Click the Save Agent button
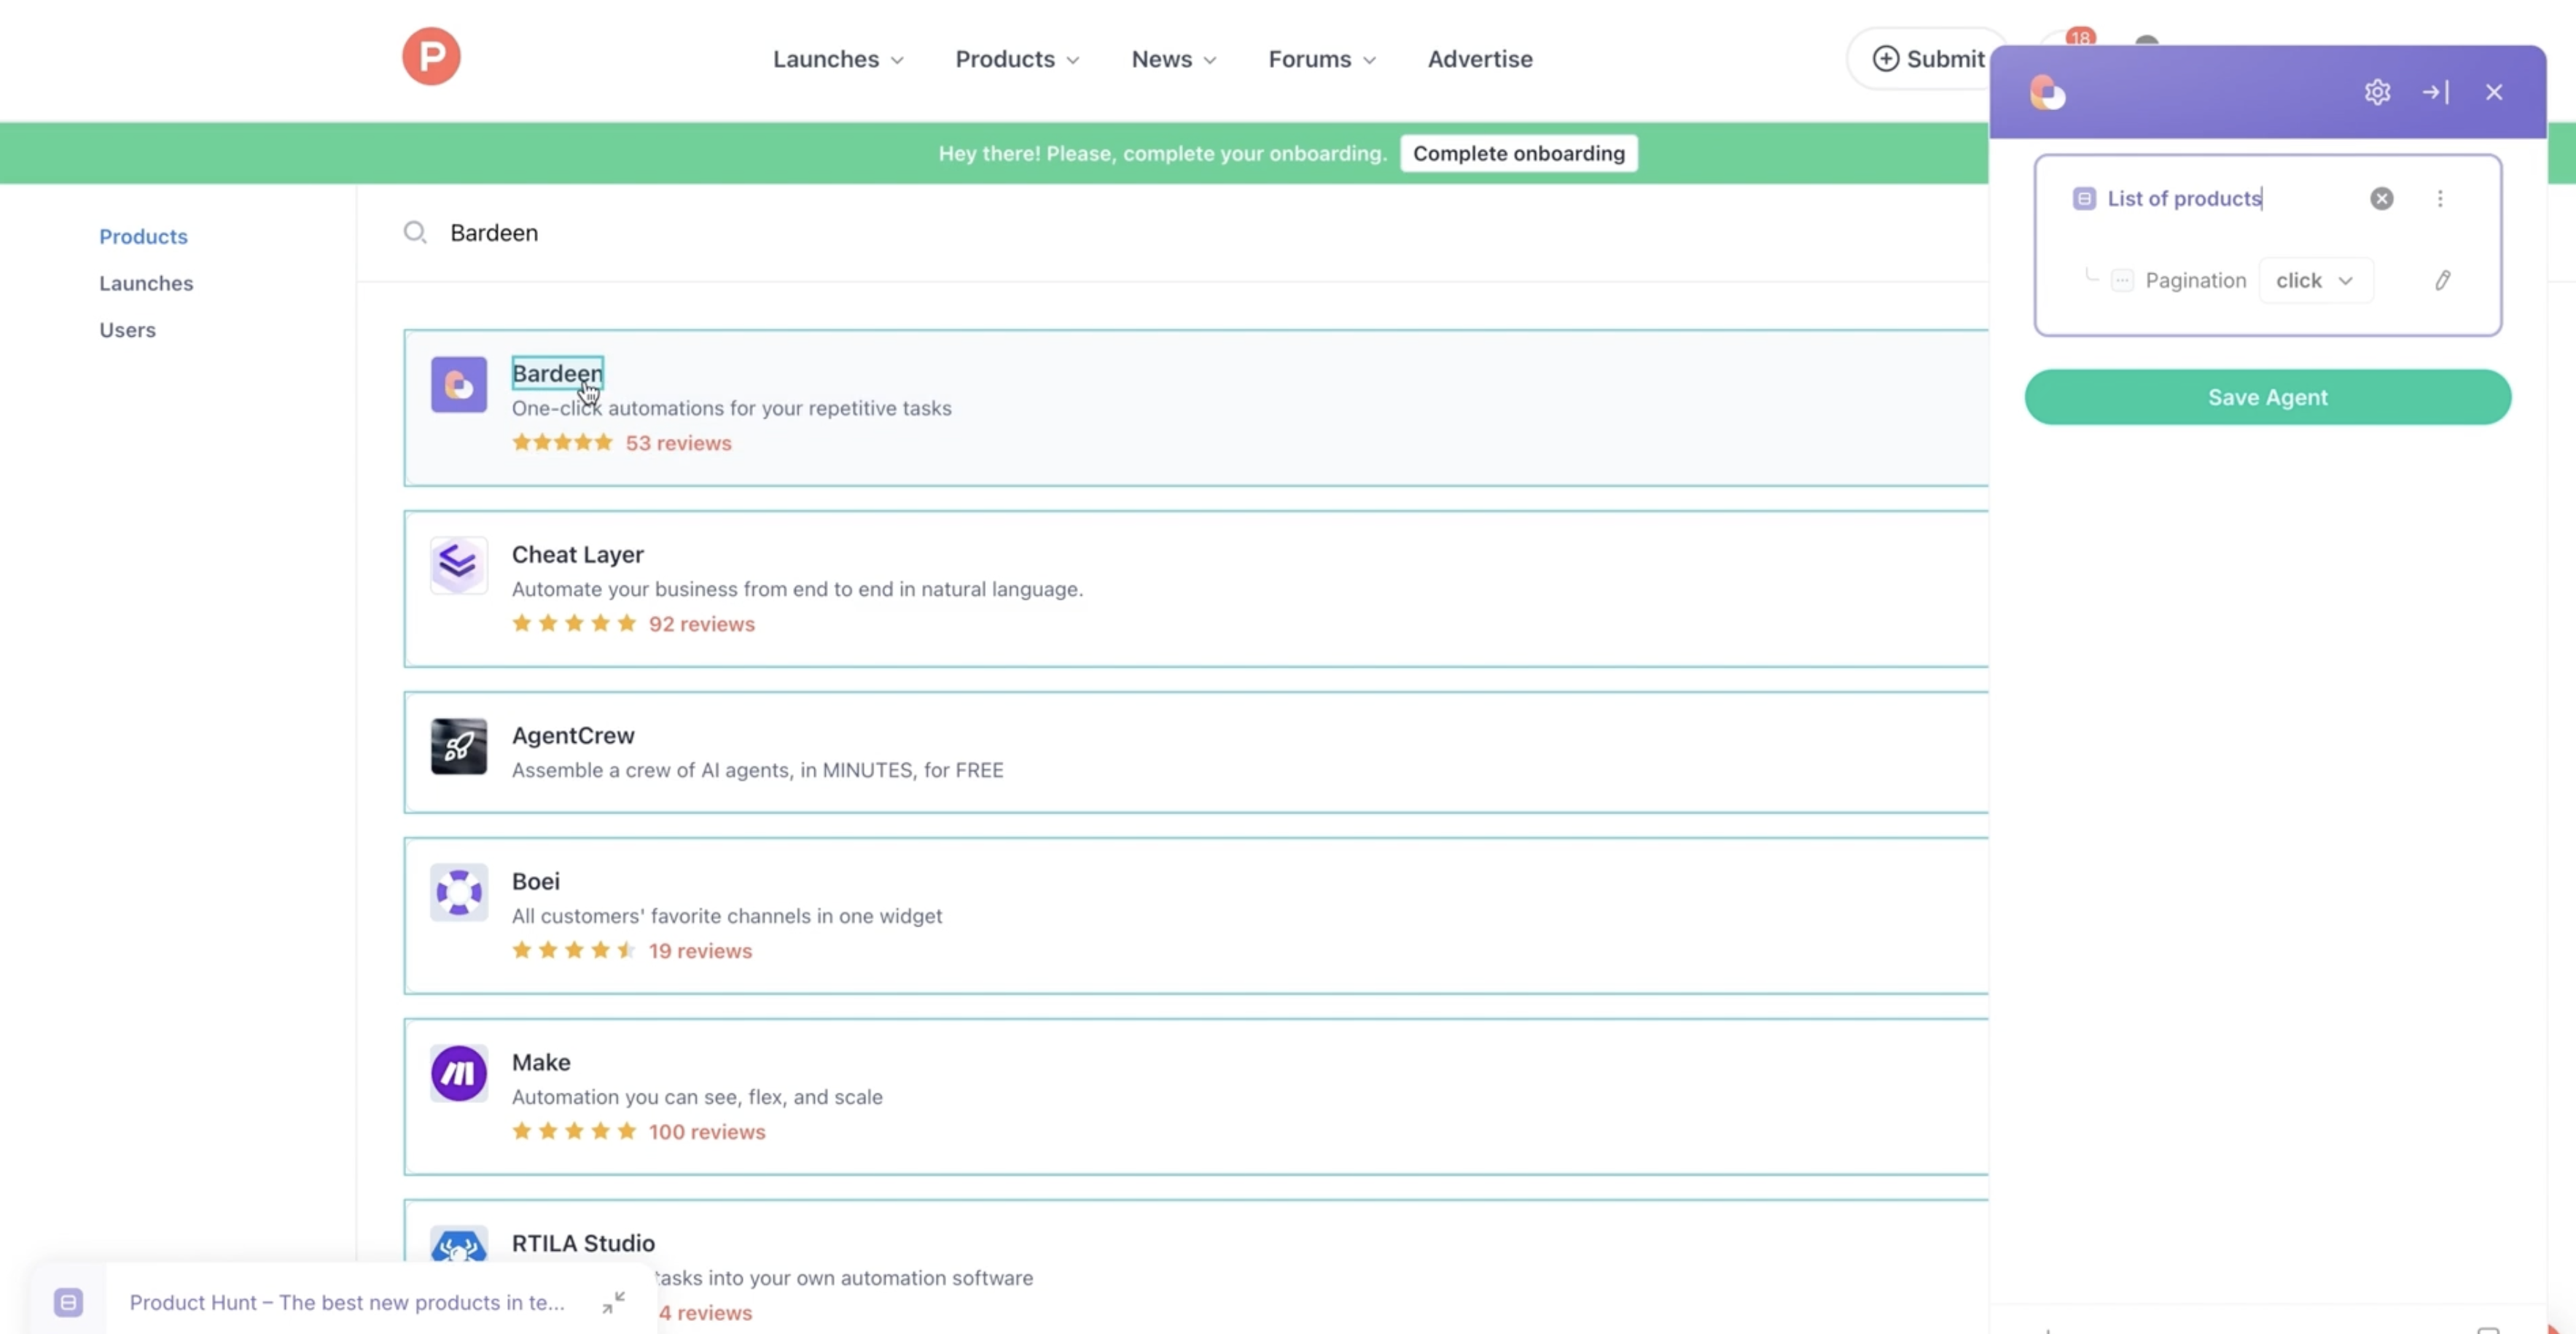This screenshot has height=1334, width=2576. click(2267, 398)
